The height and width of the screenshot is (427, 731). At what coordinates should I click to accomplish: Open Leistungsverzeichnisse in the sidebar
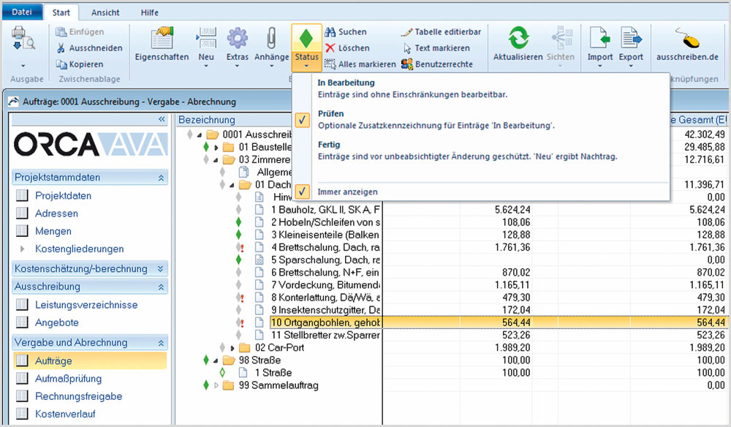(x=86, y=305)
